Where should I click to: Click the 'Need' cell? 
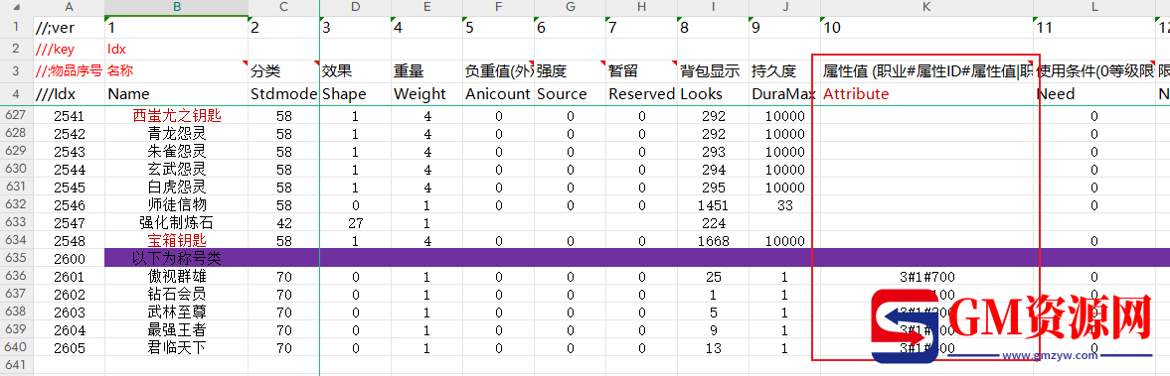click(1093, 94)
